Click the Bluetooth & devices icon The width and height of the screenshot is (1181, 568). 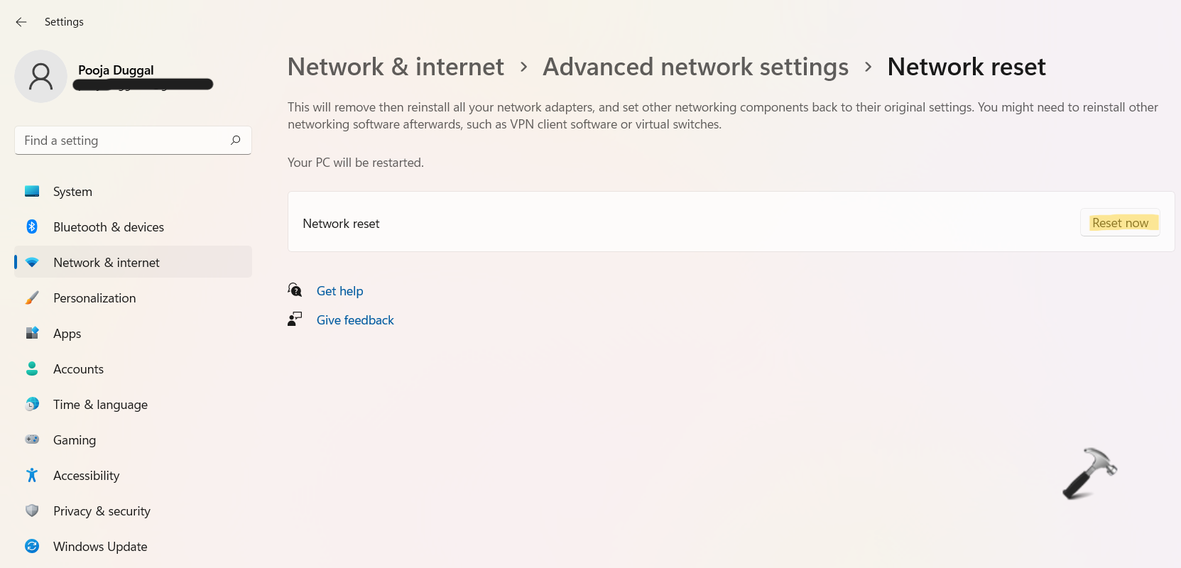click(x=32, y=226)
